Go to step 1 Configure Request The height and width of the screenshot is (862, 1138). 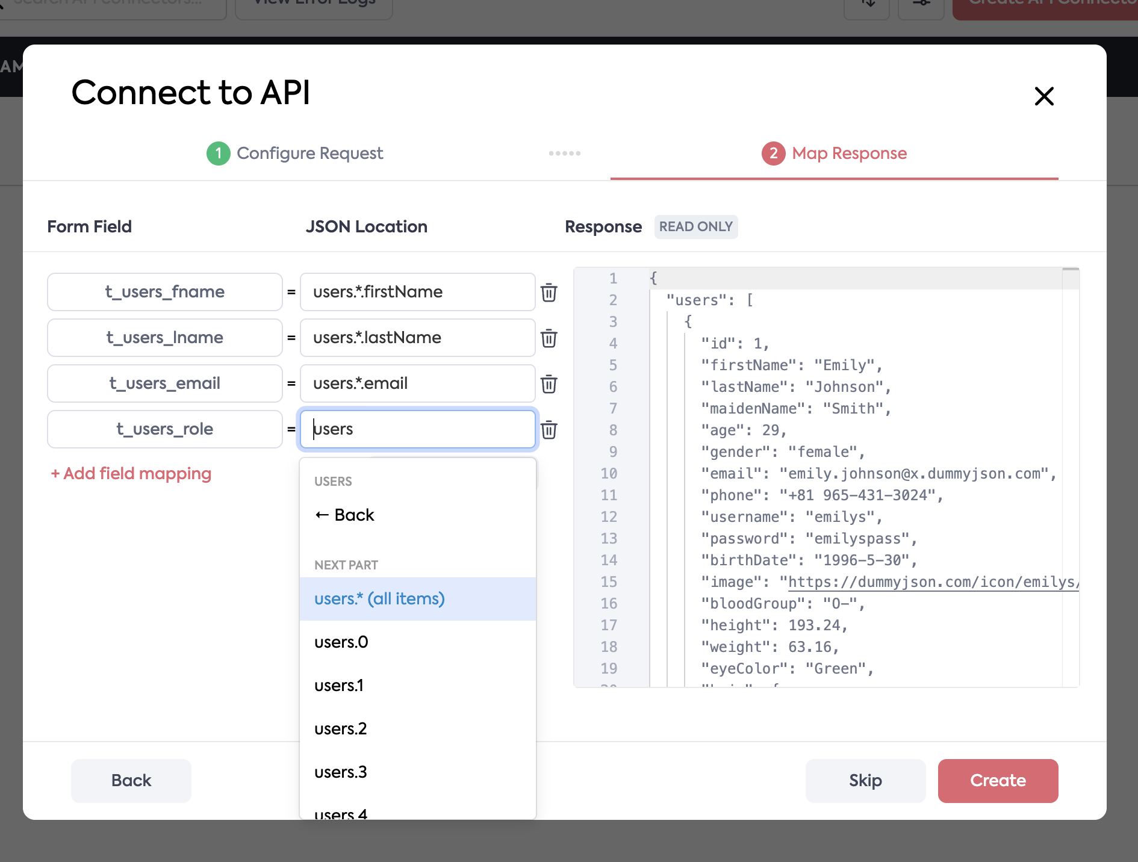[295, 153]
